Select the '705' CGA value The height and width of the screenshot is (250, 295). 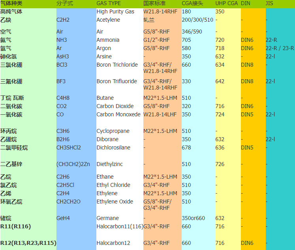pyautogui.click(x=186, y=40)
